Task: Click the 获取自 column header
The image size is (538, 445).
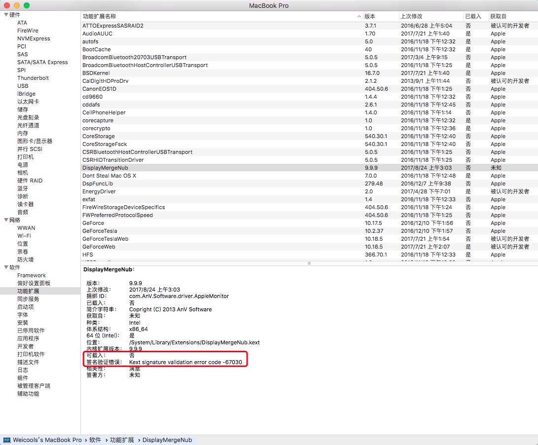Action: point(499,17)
